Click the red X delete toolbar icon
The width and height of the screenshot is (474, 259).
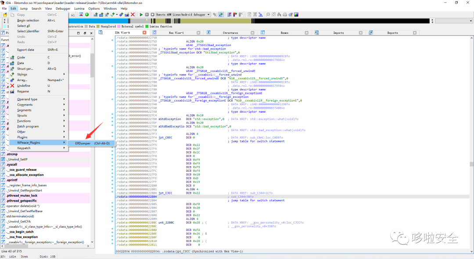tap(133, 14)
